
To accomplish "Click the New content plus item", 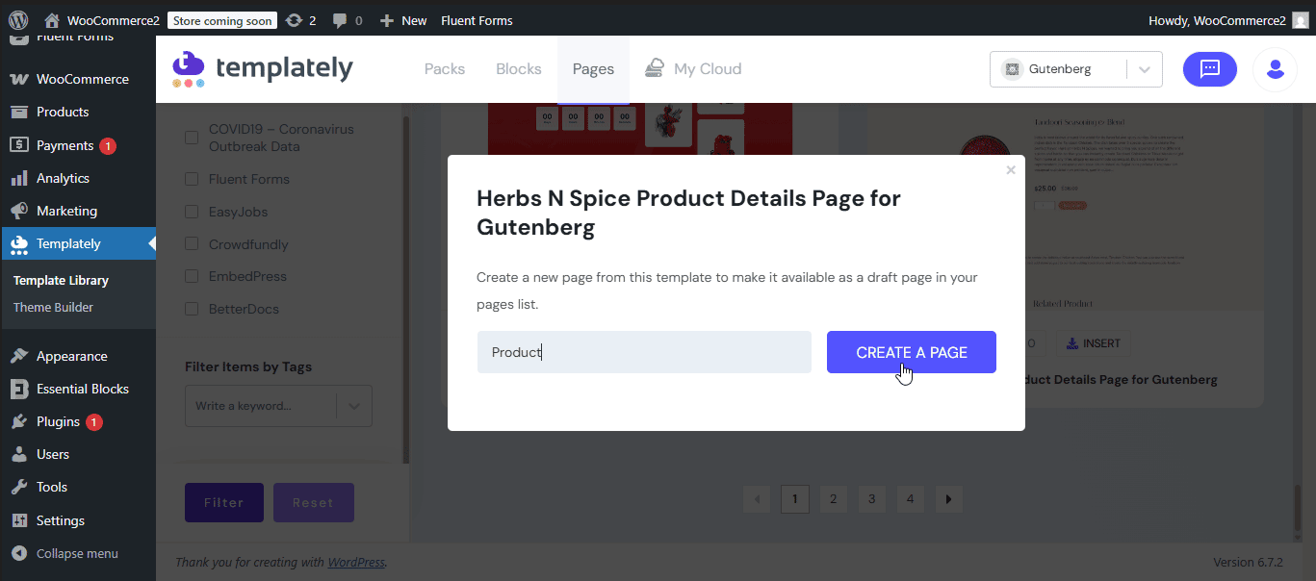I will 403,20.
